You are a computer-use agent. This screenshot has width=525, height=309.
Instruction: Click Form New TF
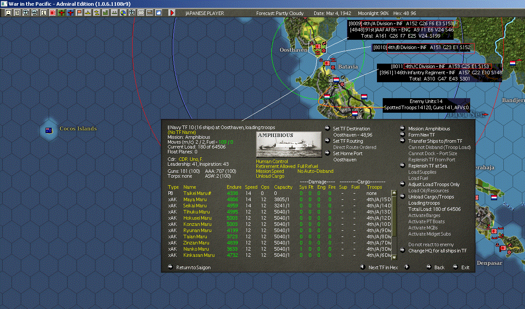(x=422, y=134)
